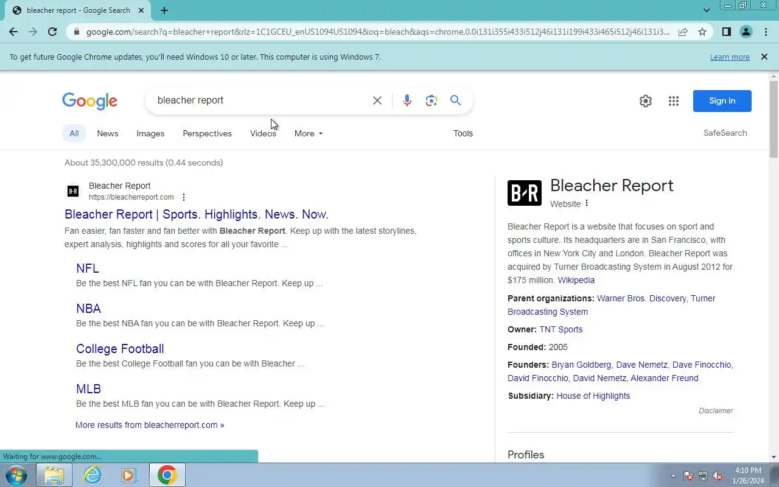
Task: Open Windows Media Player from the taskbar
Action: pos(129,475)
